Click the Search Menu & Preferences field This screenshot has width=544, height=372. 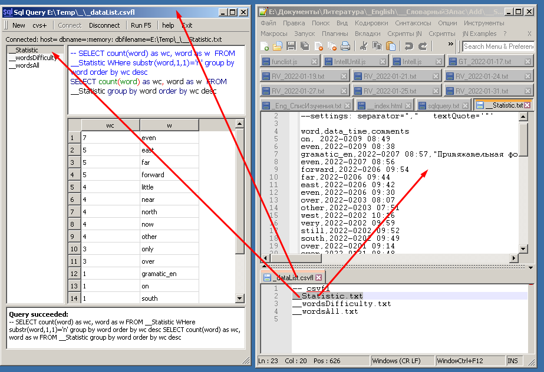point(498,46)
